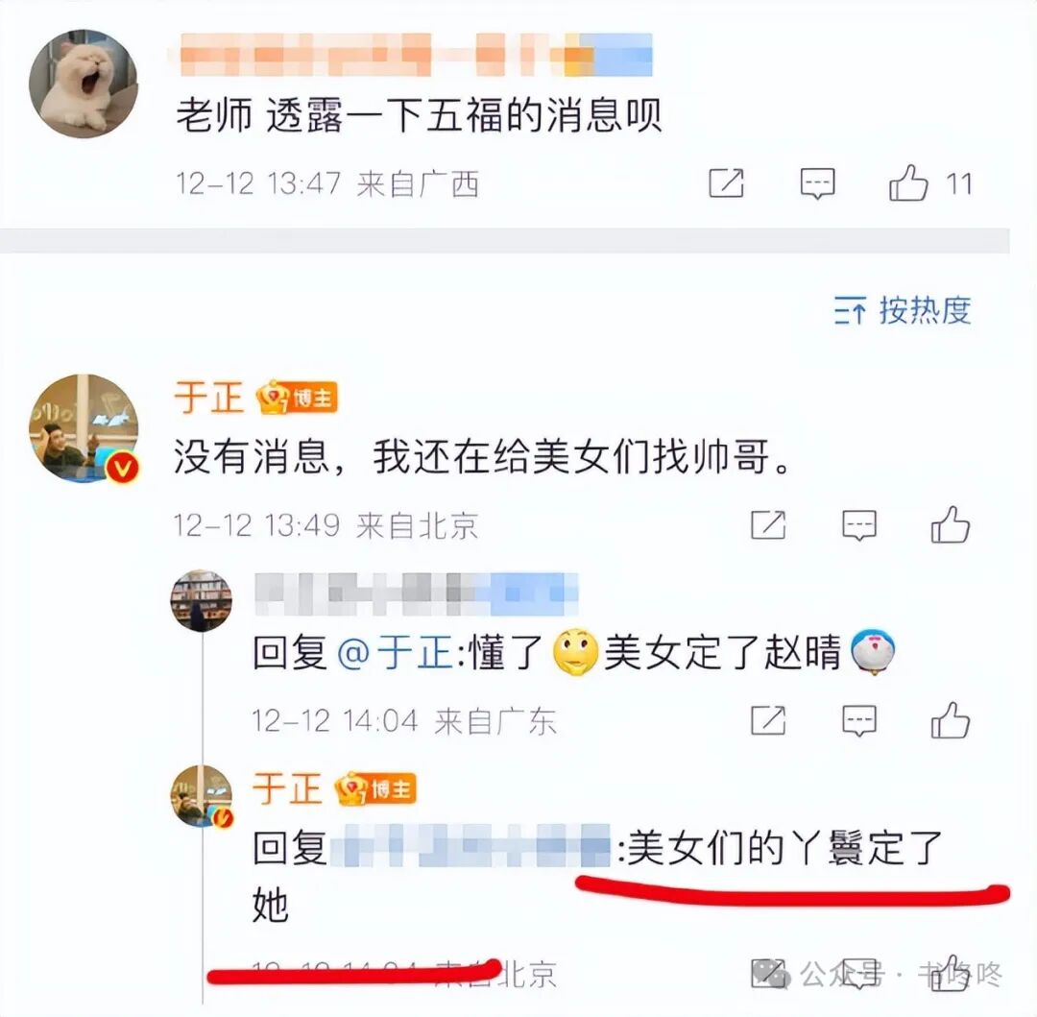Open 于正's small avatar in nested reply
The height and width of the screenshot is (1017, 1037).
(x=202, y=796)
